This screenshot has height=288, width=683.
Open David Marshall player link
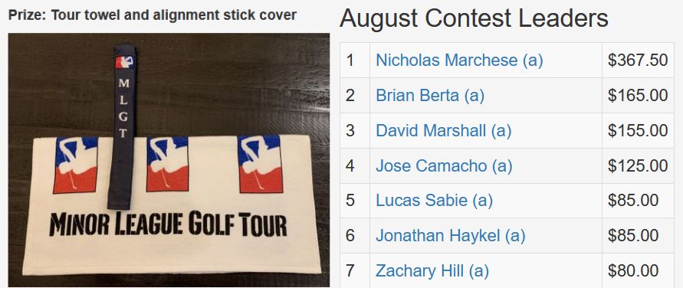pos(443,130)
